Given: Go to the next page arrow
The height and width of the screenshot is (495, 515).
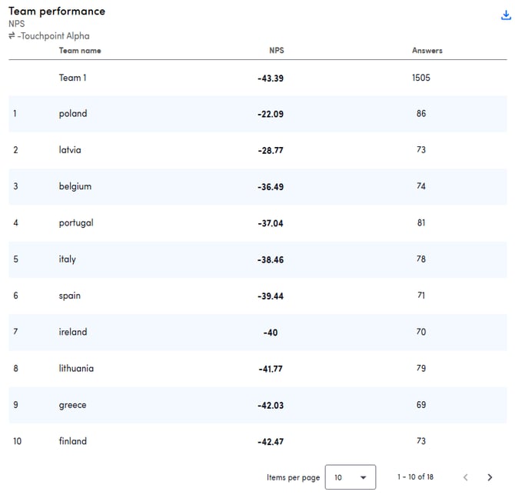Looking at the screenshot, I should 490,477.
